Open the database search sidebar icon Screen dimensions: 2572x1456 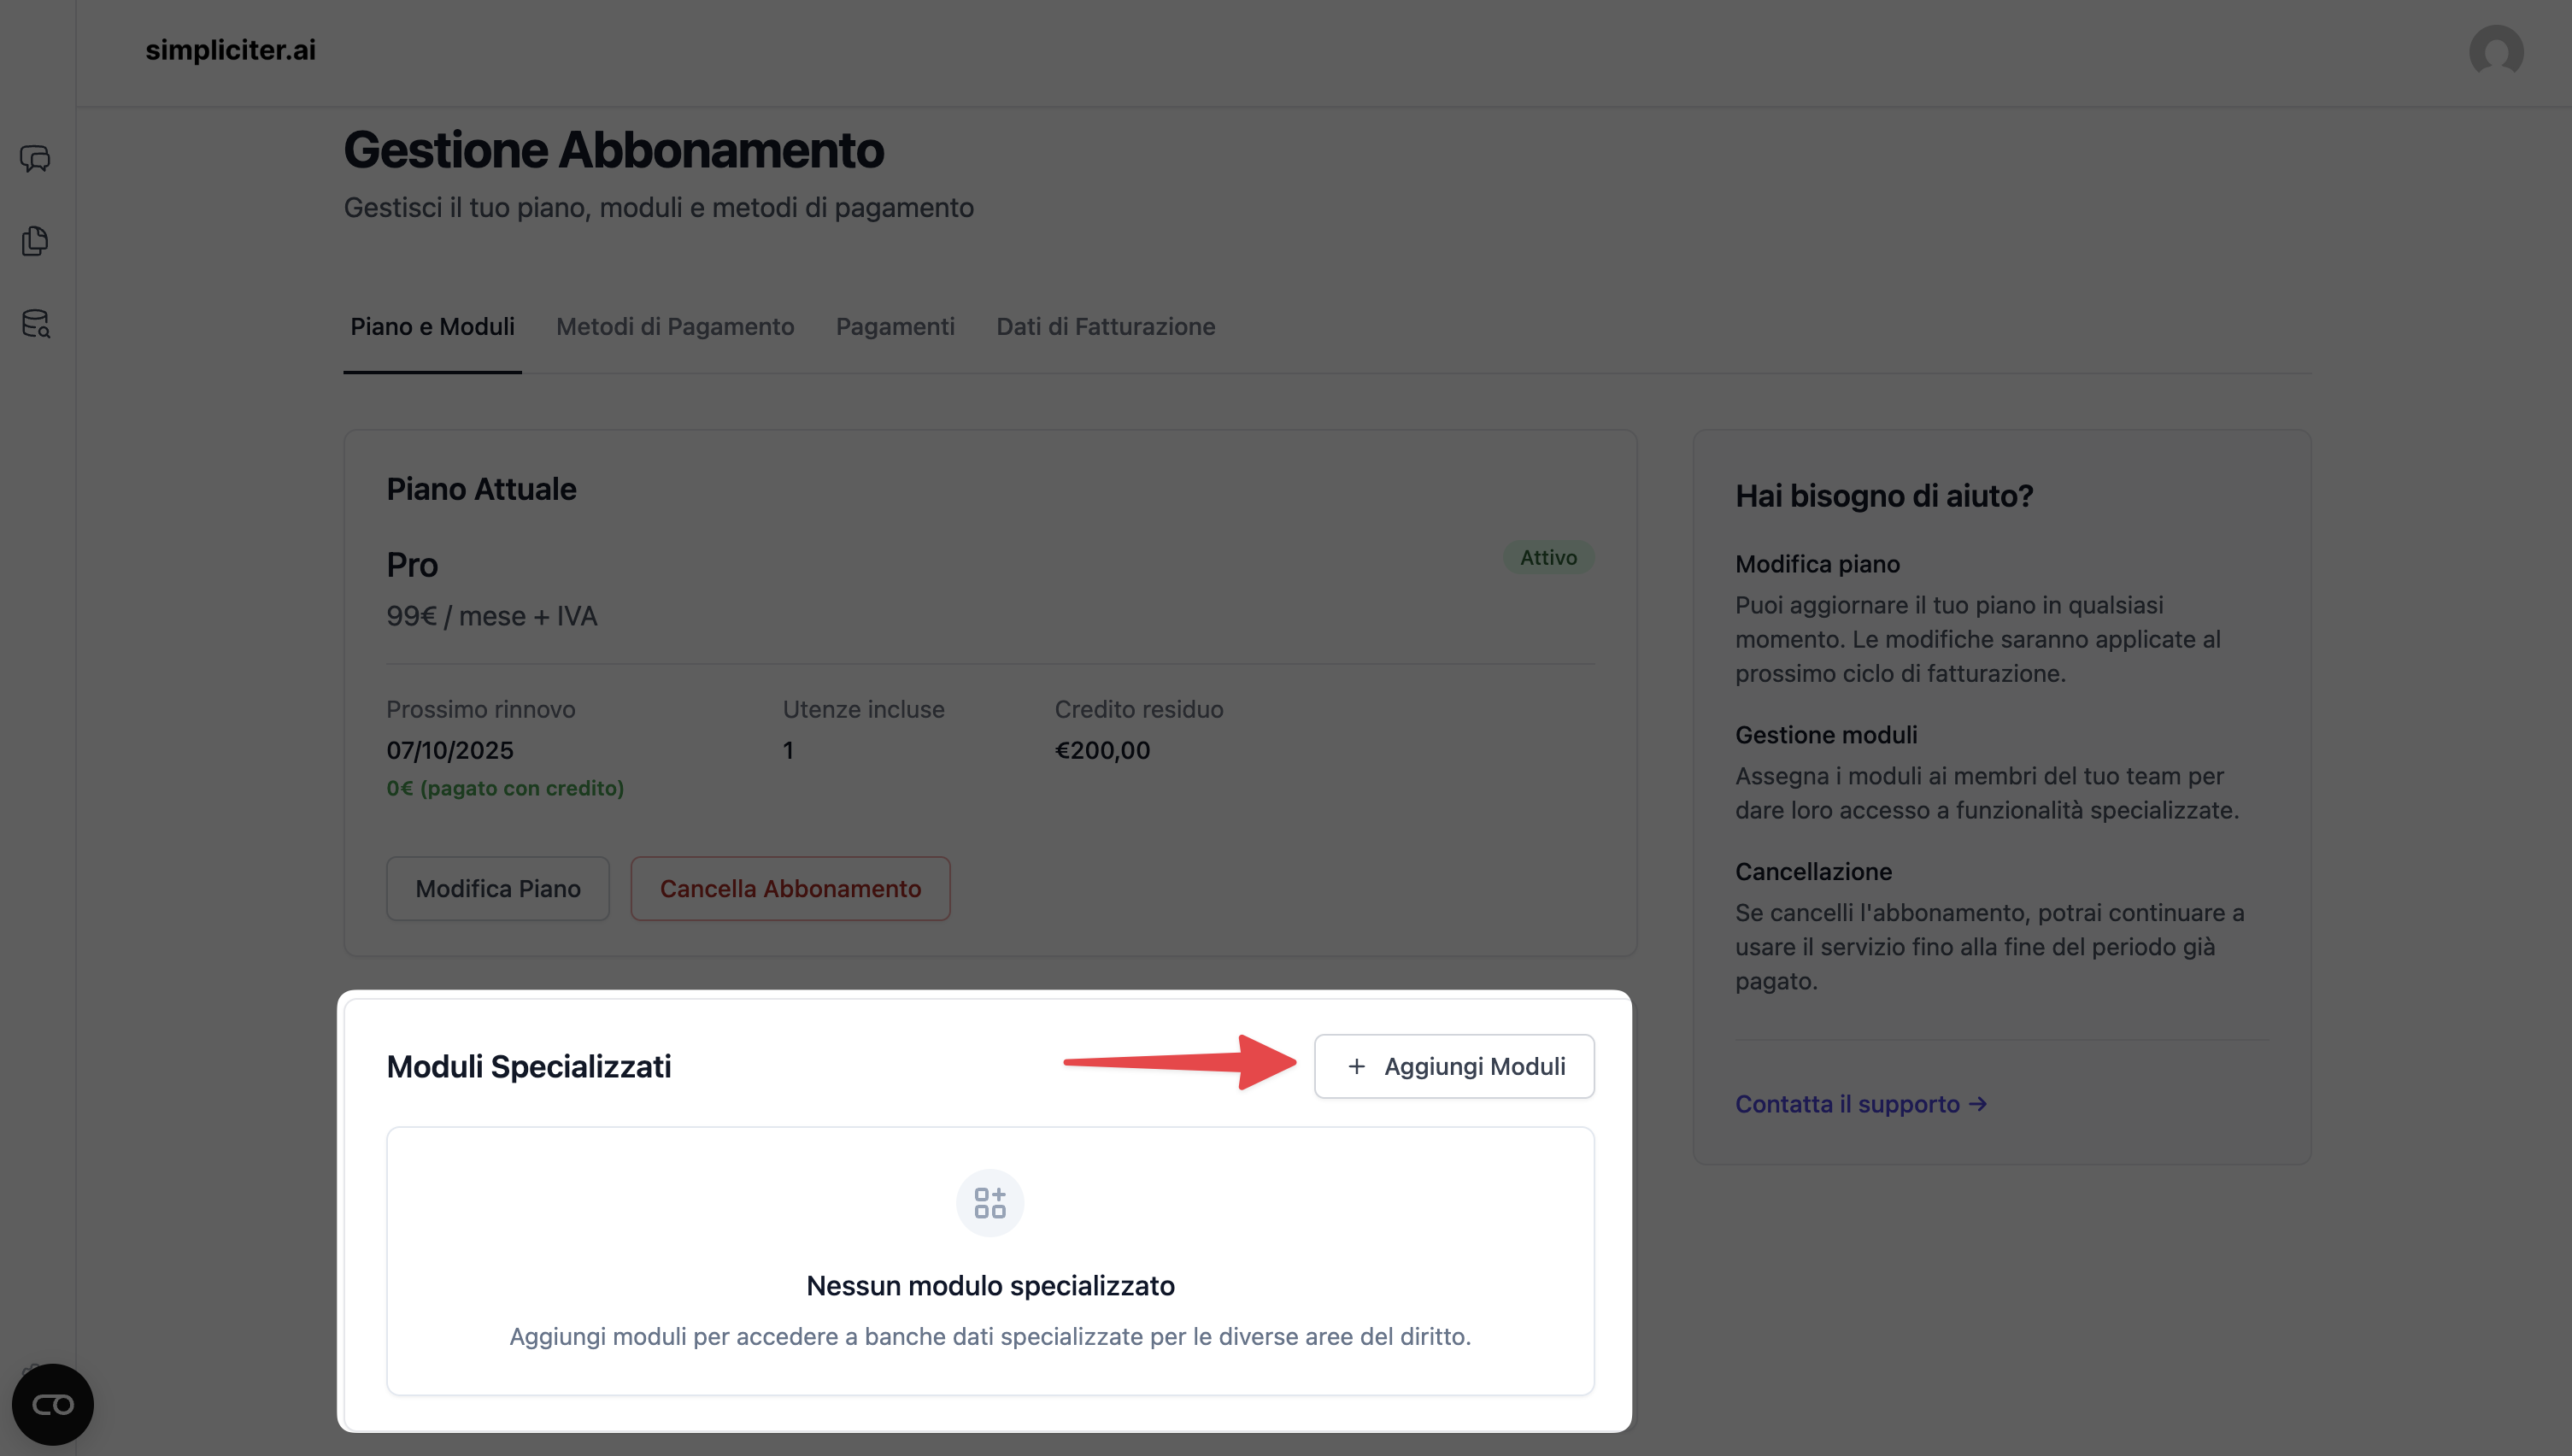point(35,324)
